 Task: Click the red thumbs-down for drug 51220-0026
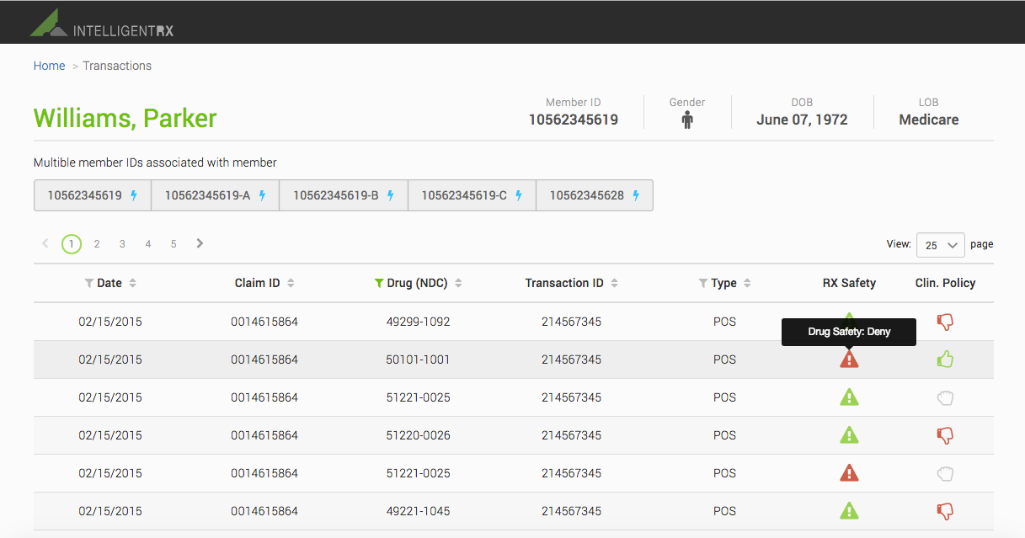(945, 435)
